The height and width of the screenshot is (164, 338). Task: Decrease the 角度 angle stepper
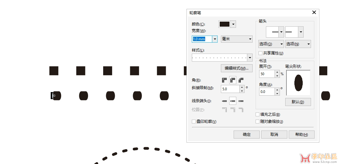[x=277, y=94]
